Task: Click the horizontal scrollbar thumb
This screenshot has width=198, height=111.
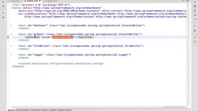Action: coord(89,107)
